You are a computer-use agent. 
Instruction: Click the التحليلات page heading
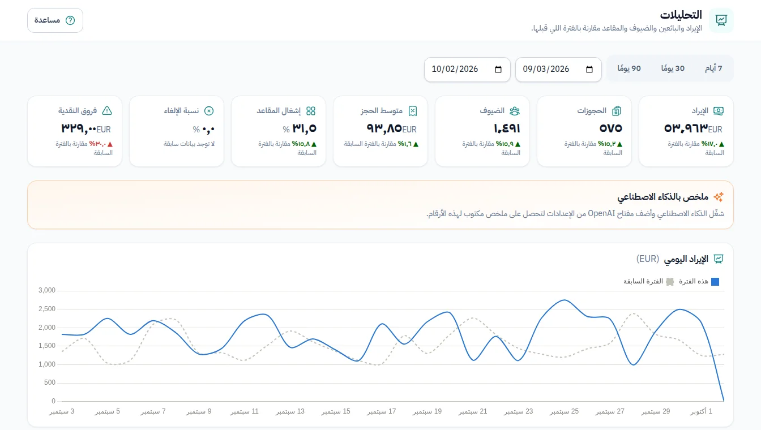click(x=681, y=15)
